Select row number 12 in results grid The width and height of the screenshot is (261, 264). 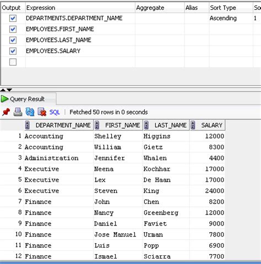pos(12,256)
